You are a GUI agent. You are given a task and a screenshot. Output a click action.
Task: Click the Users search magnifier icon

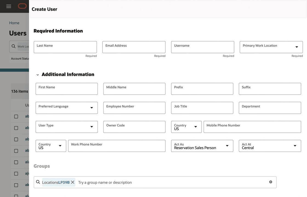coord(13,46)
